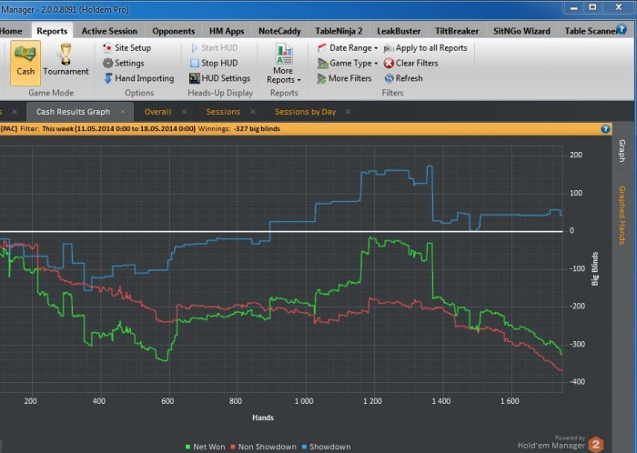Click the Big Blinds axis label
This screenshot has height=453, width=637.
click(595, 268)
